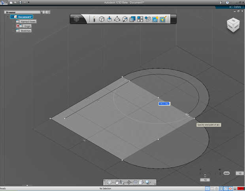The image size is (245, 191).
Task: Close the Browser panel
Action: point(48,12)
